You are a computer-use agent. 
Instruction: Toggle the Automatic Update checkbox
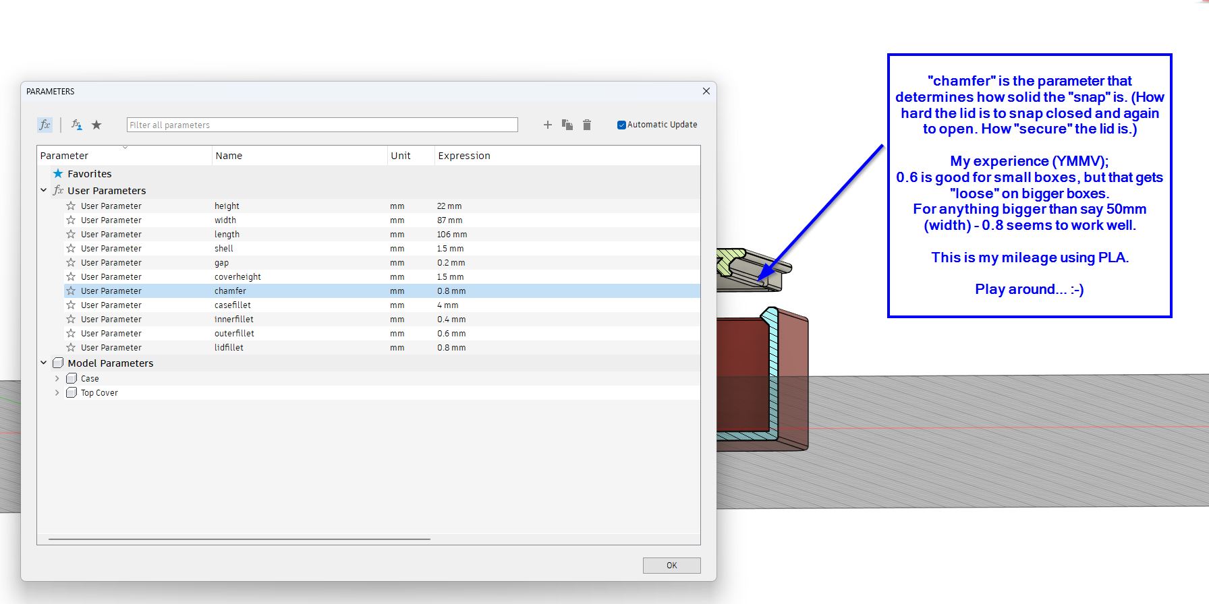click(x=621, y=125)
